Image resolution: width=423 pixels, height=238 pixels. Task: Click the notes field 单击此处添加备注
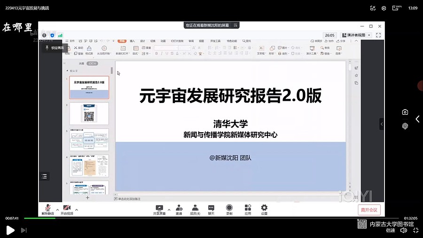pyautogui.click(x=127, y=199)
